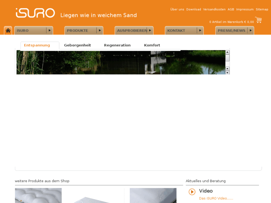The width and height of the screenshot is (271, 203).
Task: Open the first product thumbnail with quilted mattress
Action: (38, 196)
